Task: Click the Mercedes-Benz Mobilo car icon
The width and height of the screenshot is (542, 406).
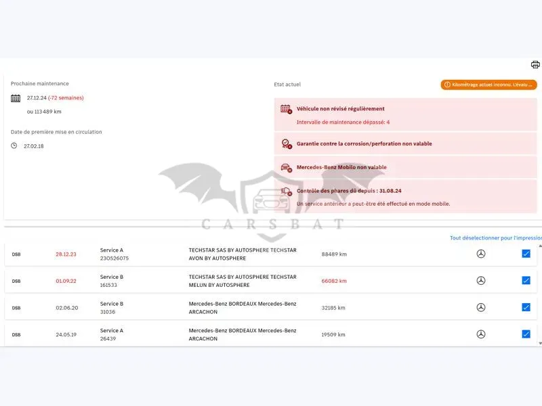Action: (286, 168)
